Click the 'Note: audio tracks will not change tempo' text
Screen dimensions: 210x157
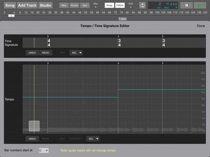[88, 151]
